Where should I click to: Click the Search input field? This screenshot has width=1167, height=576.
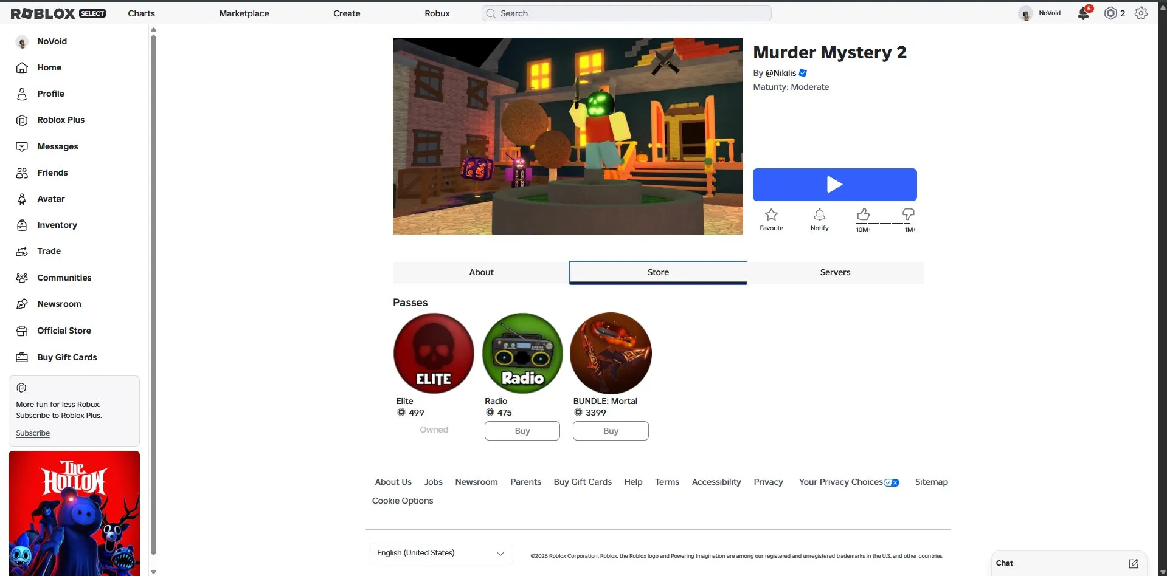pyautogui.click(x=626, y=13)
